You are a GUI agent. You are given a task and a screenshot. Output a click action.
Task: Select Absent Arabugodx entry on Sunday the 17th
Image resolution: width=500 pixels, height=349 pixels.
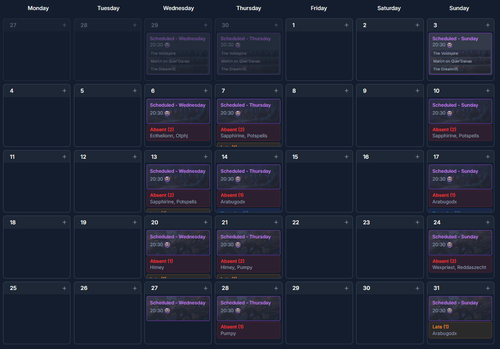[460, 198]
